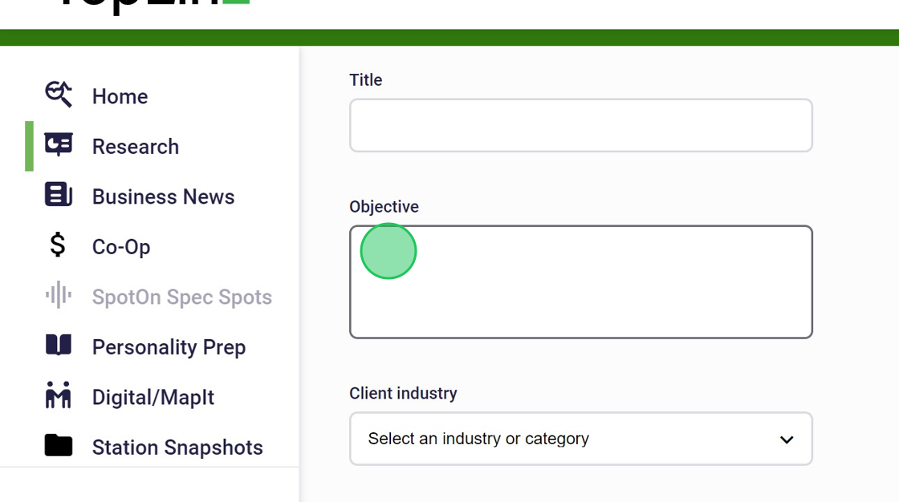Open Personality Prep page

tap(169, 347)
